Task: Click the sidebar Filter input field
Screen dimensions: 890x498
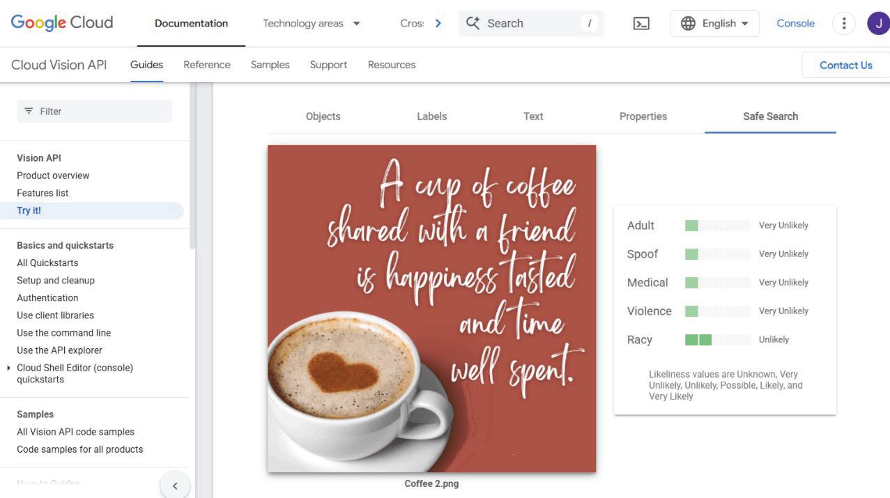Action: pos(94,111)
